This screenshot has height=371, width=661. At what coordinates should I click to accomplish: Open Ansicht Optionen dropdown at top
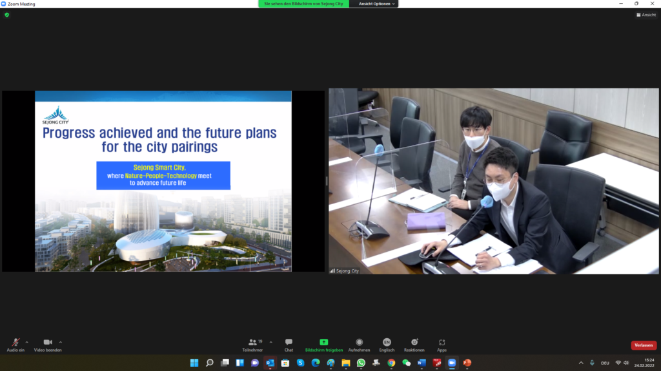[374, 4]
